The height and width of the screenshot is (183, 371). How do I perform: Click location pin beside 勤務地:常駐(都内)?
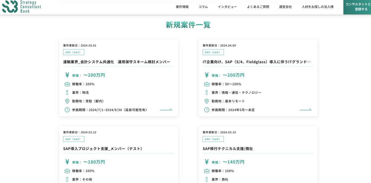(67, 101)
